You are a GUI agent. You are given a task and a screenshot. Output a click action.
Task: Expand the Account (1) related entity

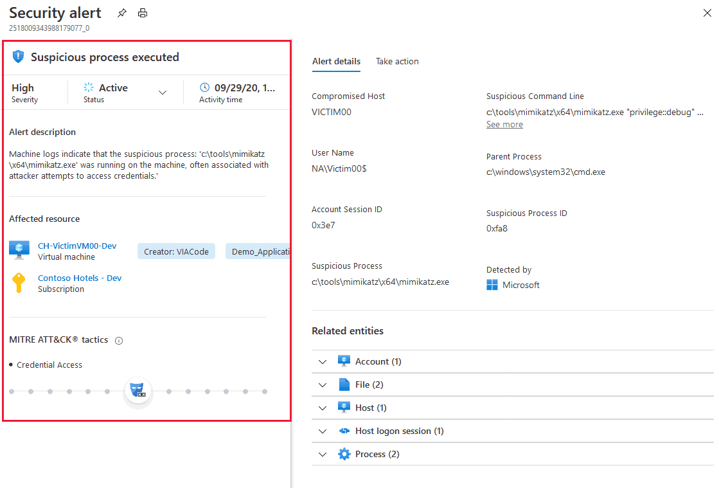coord(323,362)
